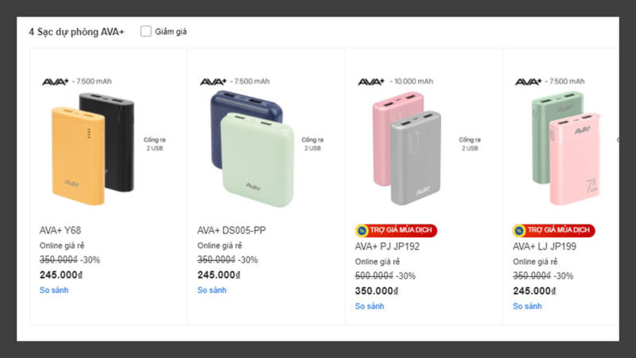
Task: Open the AVA+ LJ JP199 product title
Action: pos(545,247)
